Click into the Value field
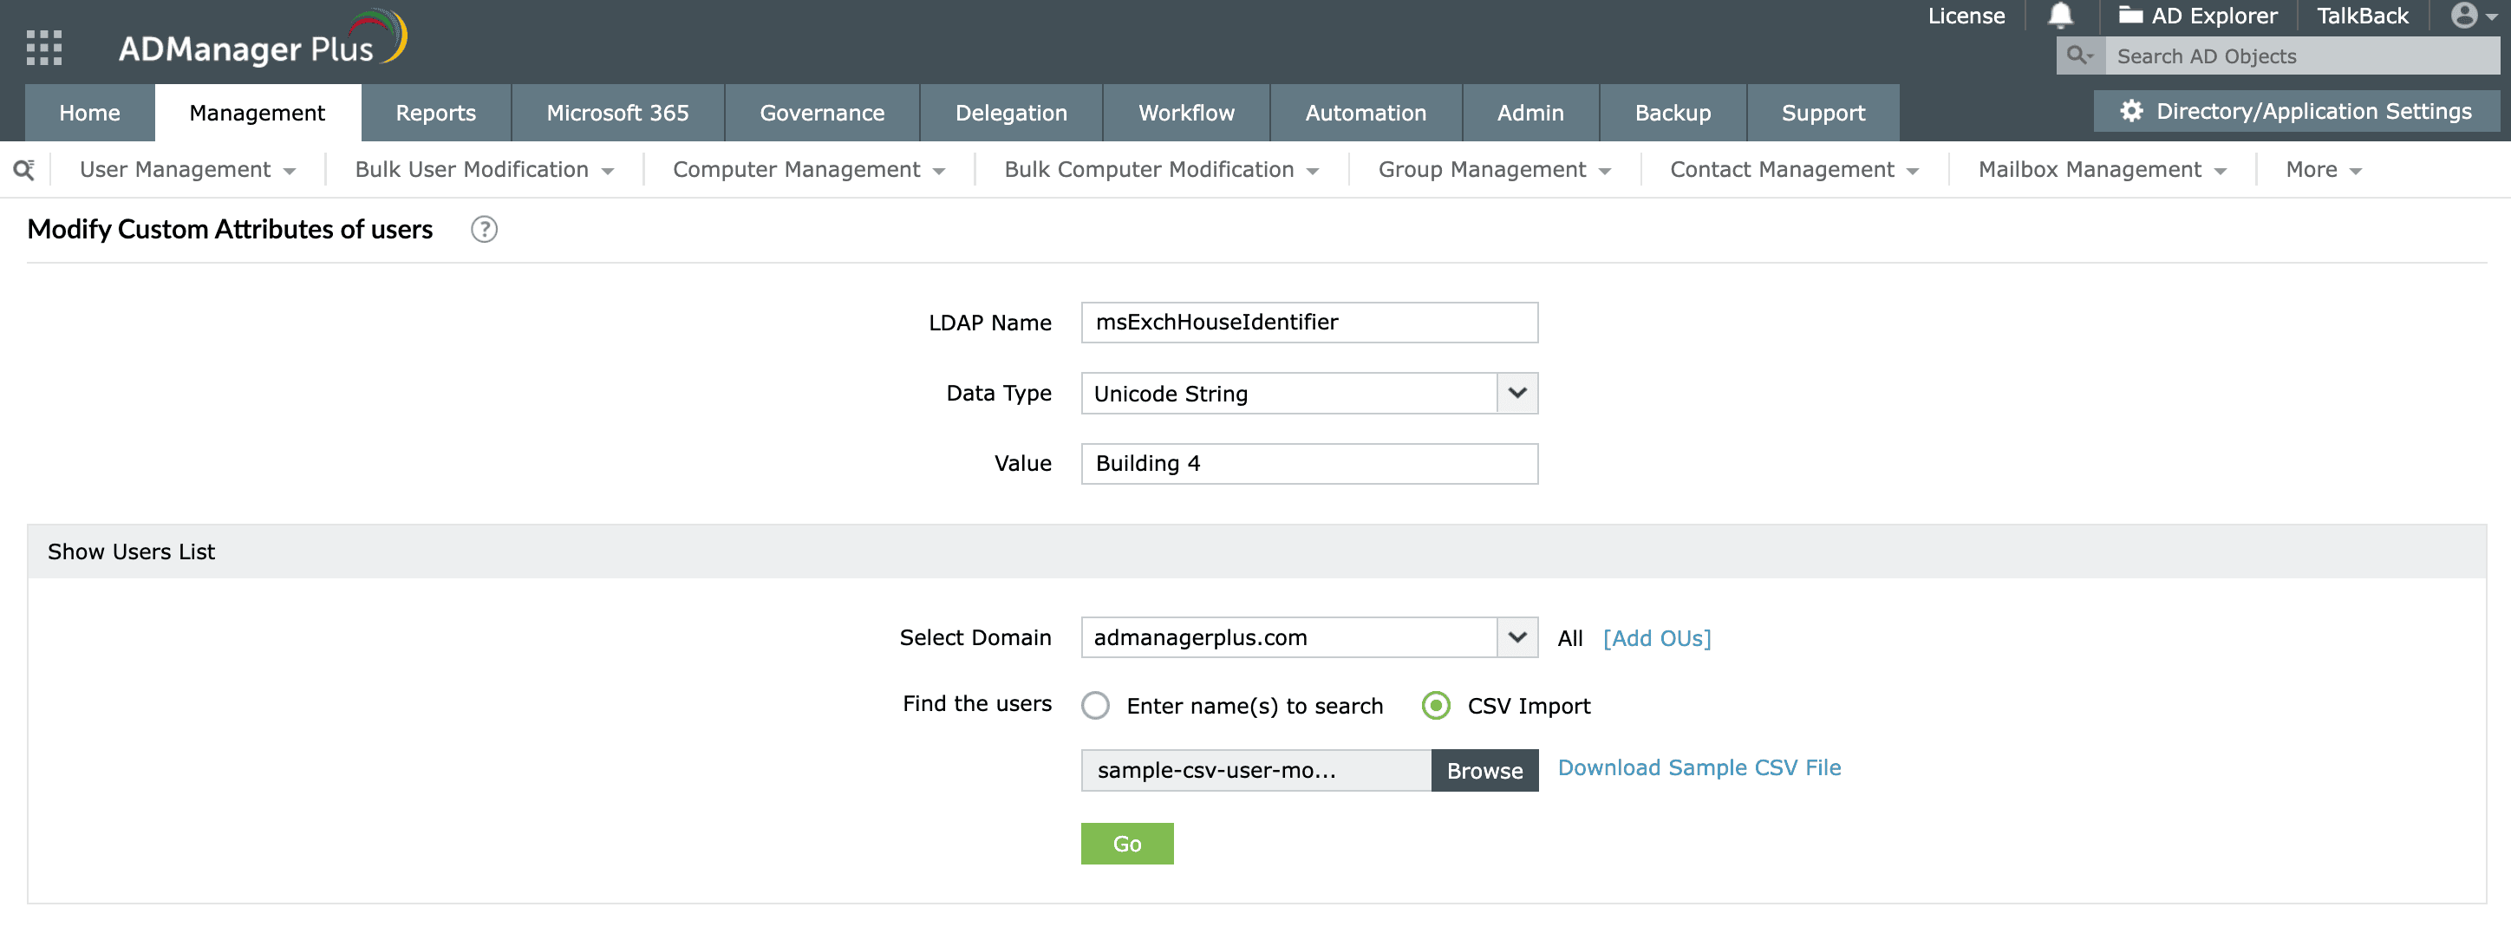 (1309, 464)
